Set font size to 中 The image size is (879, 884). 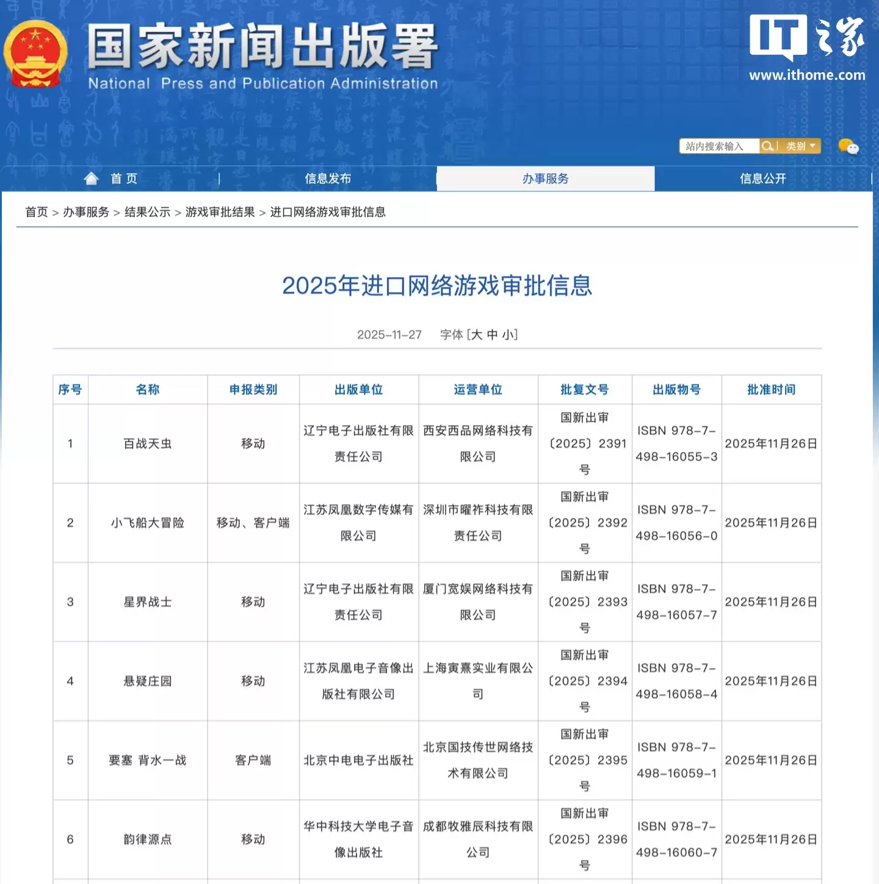point(492,335)
